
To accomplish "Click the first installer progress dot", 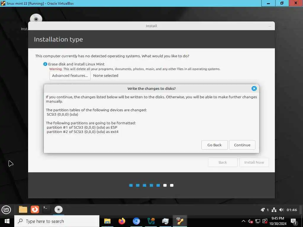I will [x=131, y=185].
